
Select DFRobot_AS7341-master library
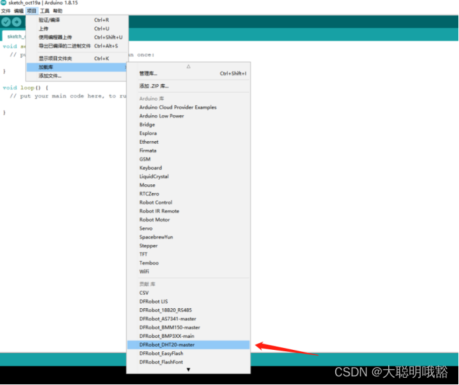click(189, 319)
